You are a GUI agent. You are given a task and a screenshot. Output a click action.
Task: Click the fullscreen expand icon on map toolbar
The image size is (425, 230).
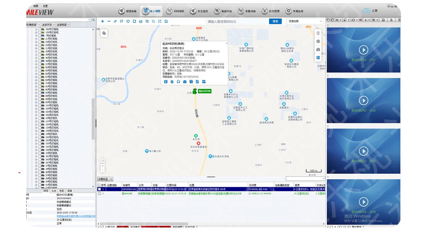tap(159, 21)
